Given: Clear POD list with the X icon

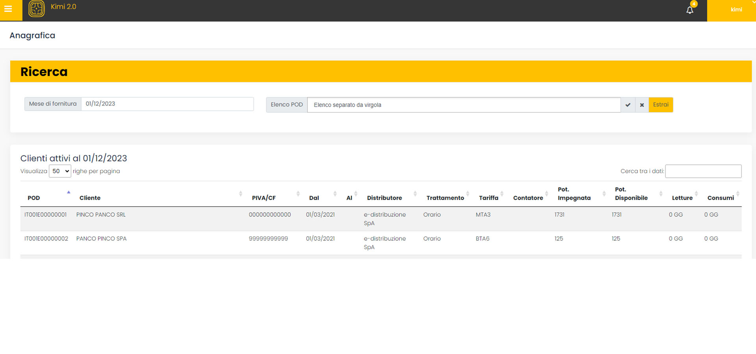Looking at the screenshot, I should [x=642, y=105].
